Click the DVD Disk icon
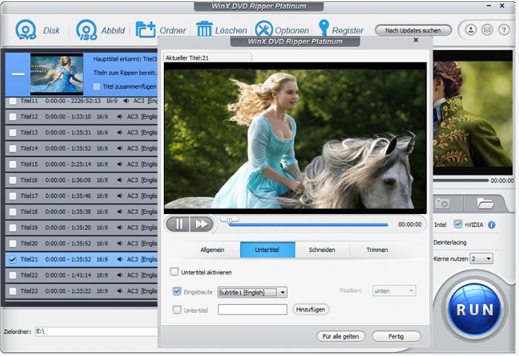The height and width of the screenshot is (356, 519). pyautogui.click(x=26, y=30)
